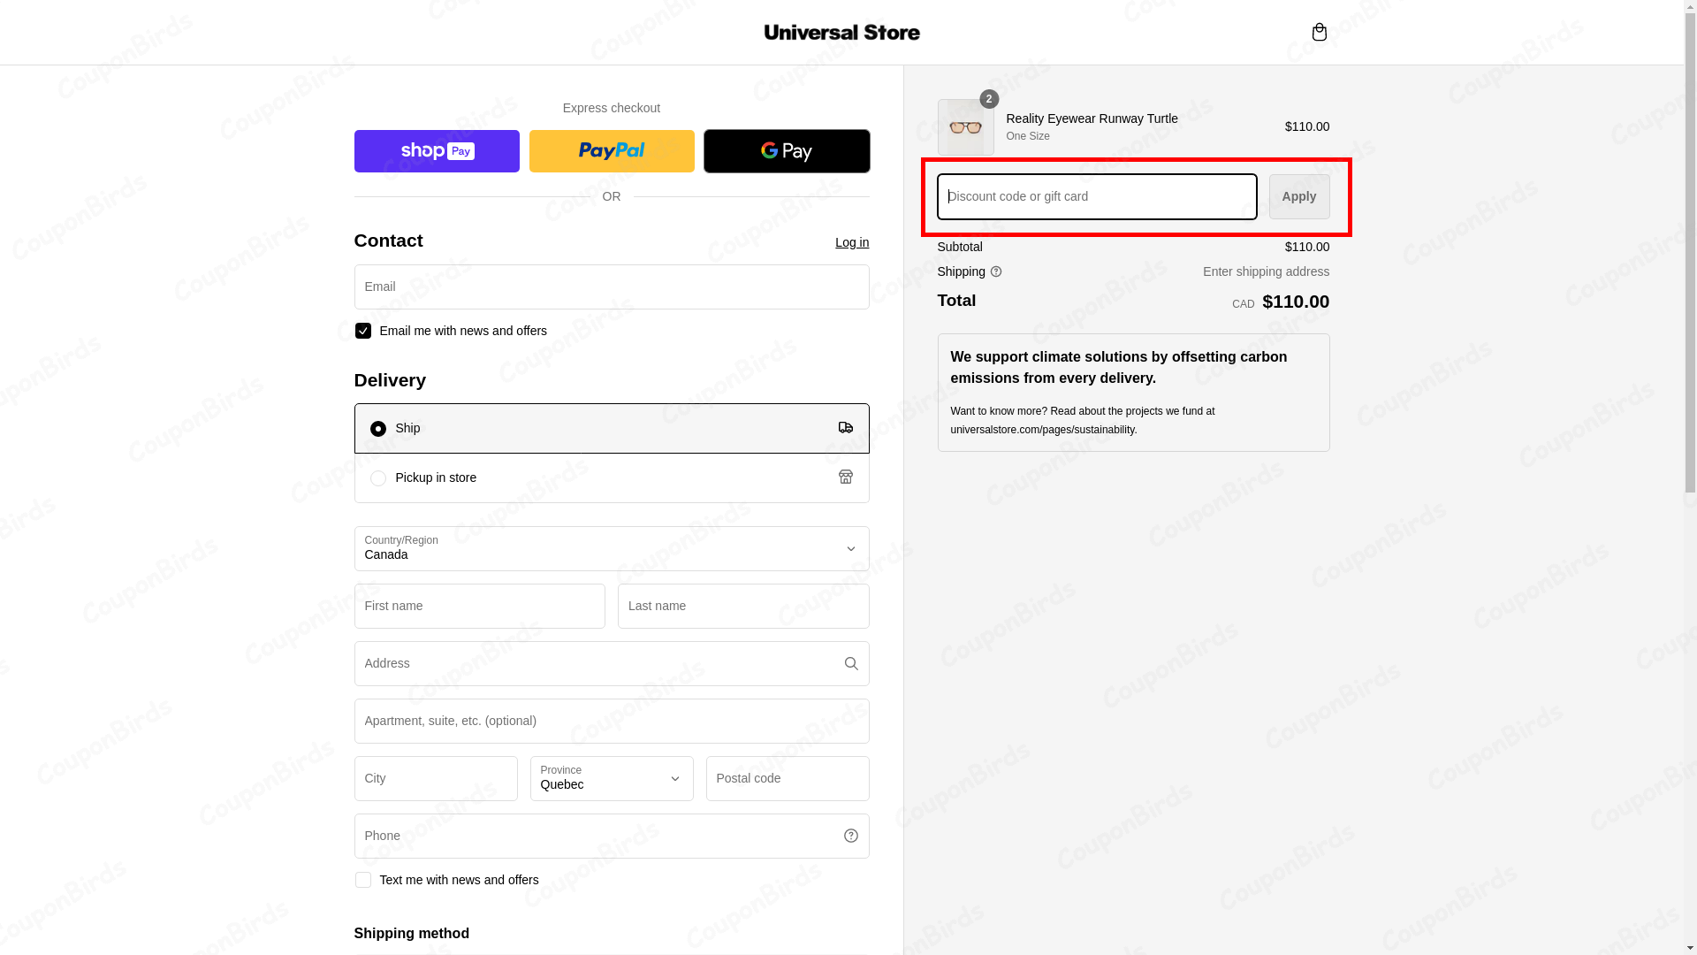This screenshot has width=1697, height=955.
Task: Pay with PayPal express checkout
Action: pos(612,151)
